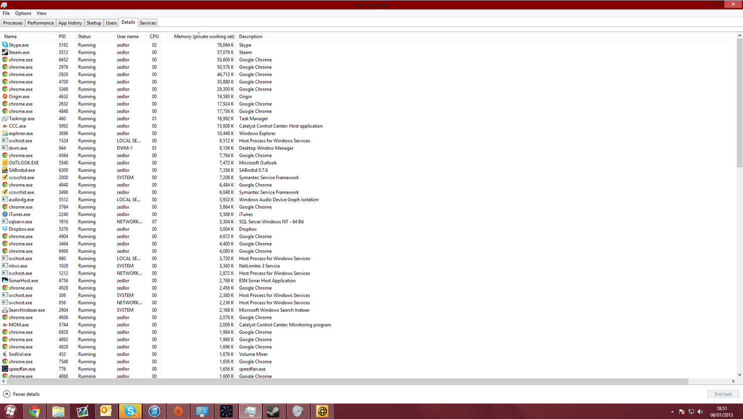Screen dimensions: 743x419
Task: Open File Explorer from the taskbar
Action: [x=58, y=411]
